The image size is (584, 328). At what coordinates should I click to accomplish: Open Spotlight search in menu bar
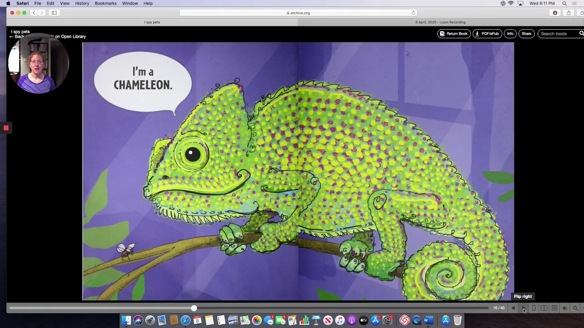click(x=564, y=3)
